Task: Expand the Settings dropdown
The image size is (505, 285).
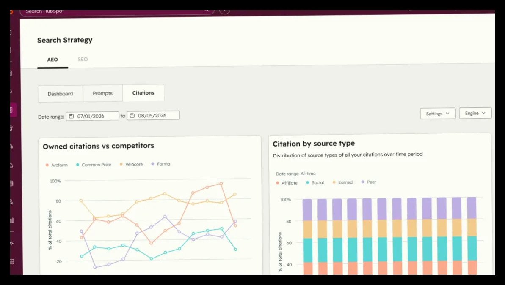Action: point(438,114)
